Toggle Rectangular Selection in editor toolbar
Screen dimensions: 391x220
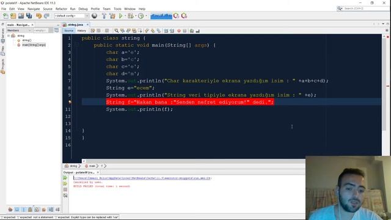coord(140,31)
